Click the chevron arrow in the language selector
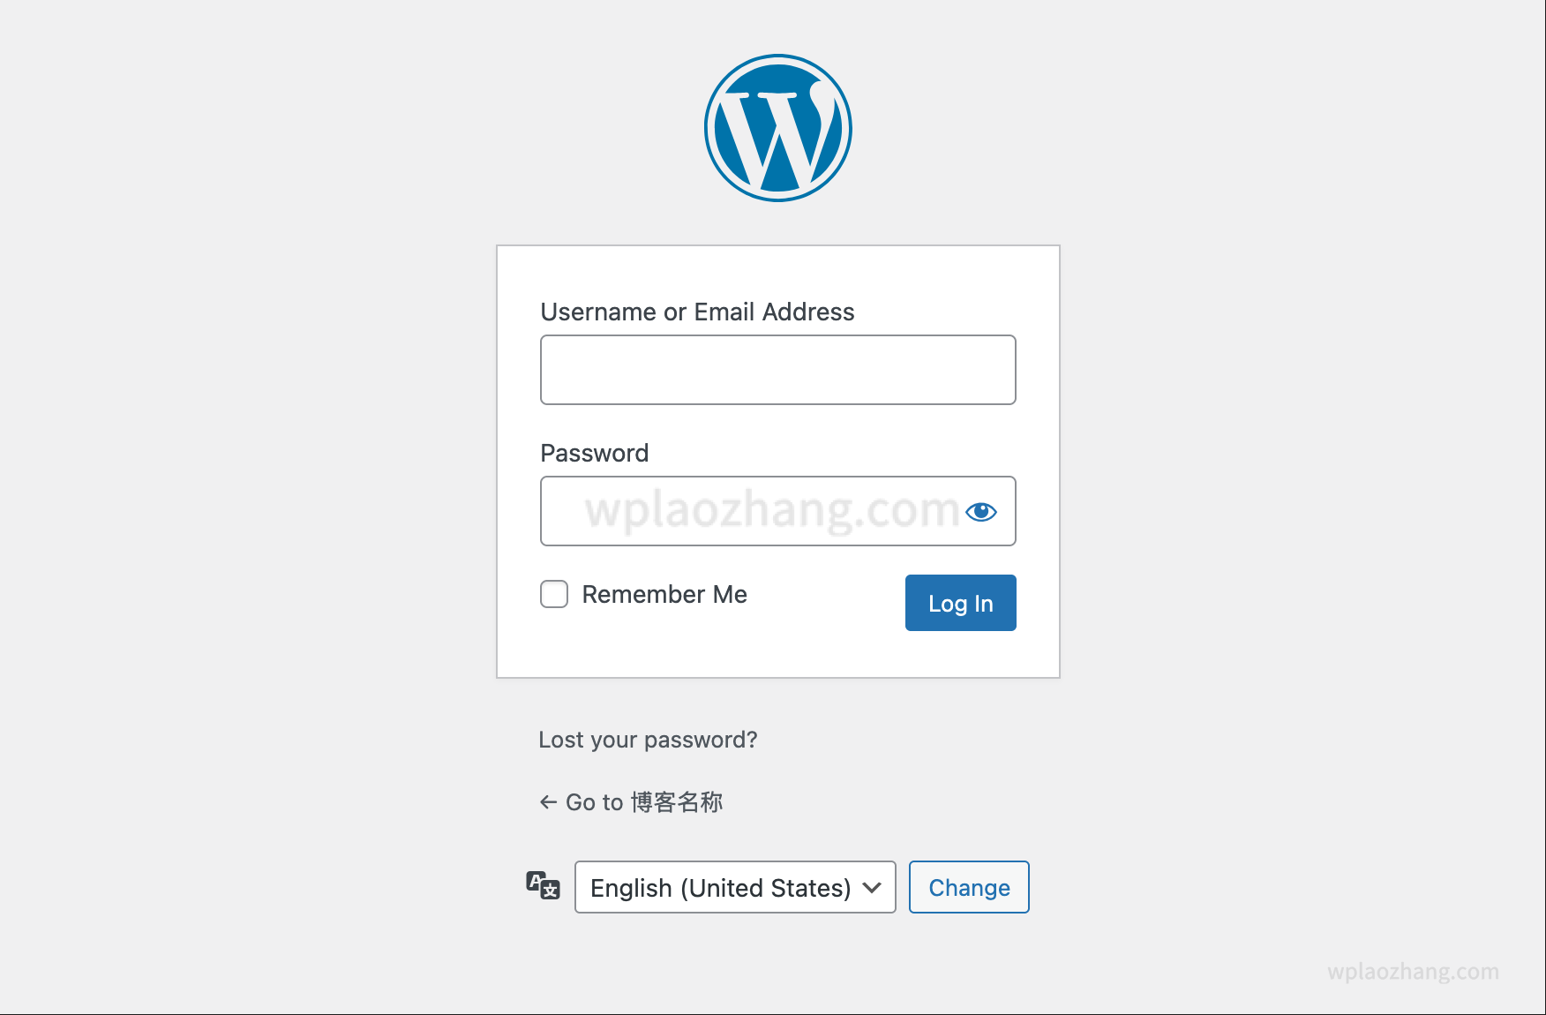The width and height of the screenshot is (1546, 1015). click(872, 887)
